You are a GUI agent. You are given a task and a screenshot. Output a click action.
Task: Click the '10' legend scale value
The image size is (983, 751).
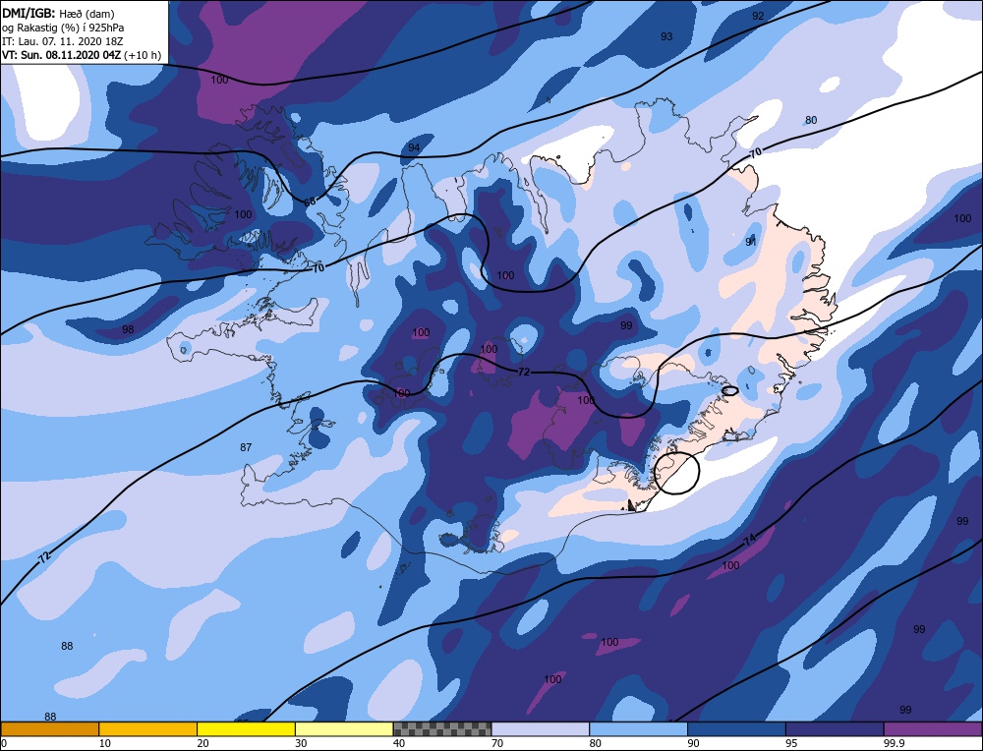(x=105, y=743)
